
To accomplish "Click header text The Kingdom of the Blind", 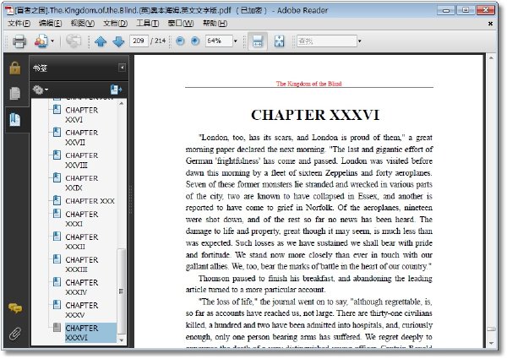I will click(x=308, y=84).
